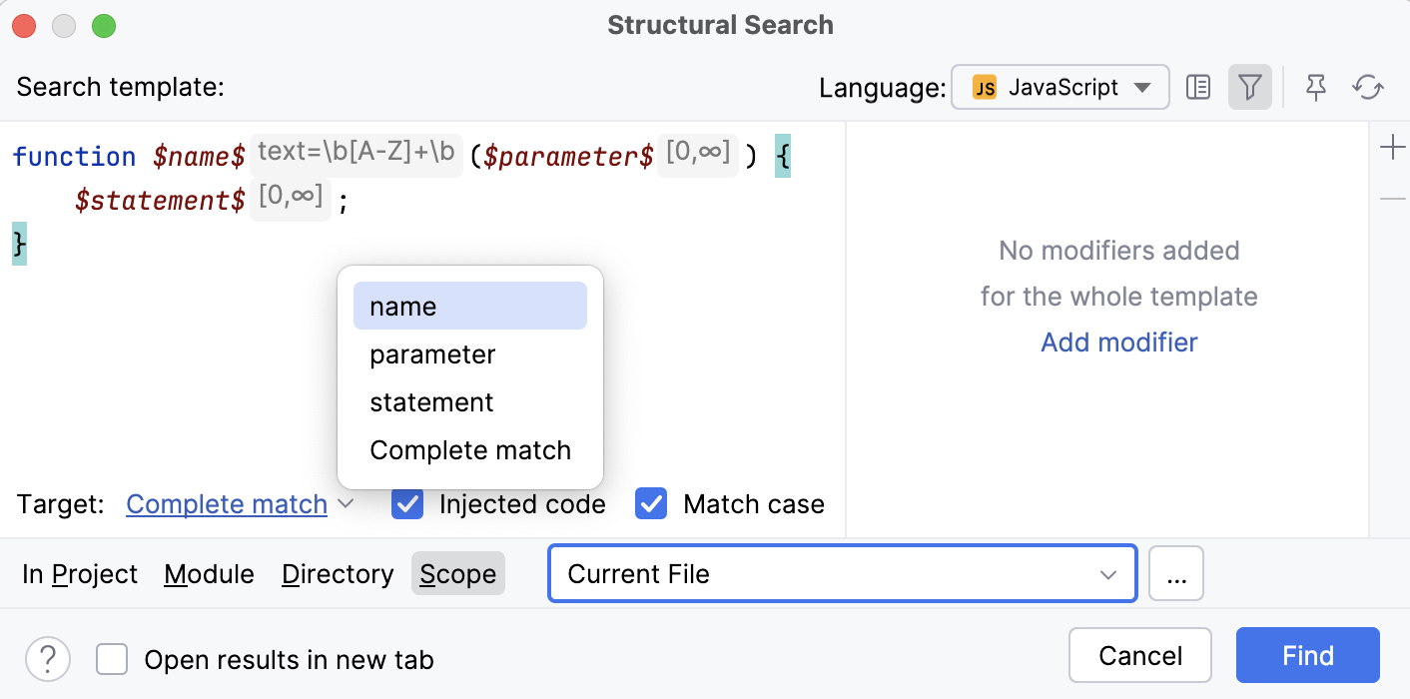This screenshot has height=699, width=1410.
Task: Open the Current File scope dropdown
Action: (x=842, y=573)
